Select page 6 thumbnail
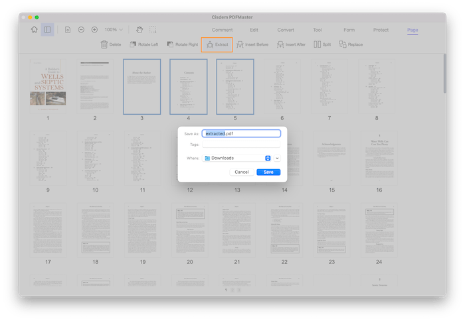 point(282,86)
